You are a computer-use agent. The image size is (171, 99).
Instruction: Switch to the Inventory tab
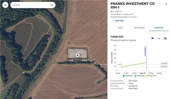[x=139, y=28]
